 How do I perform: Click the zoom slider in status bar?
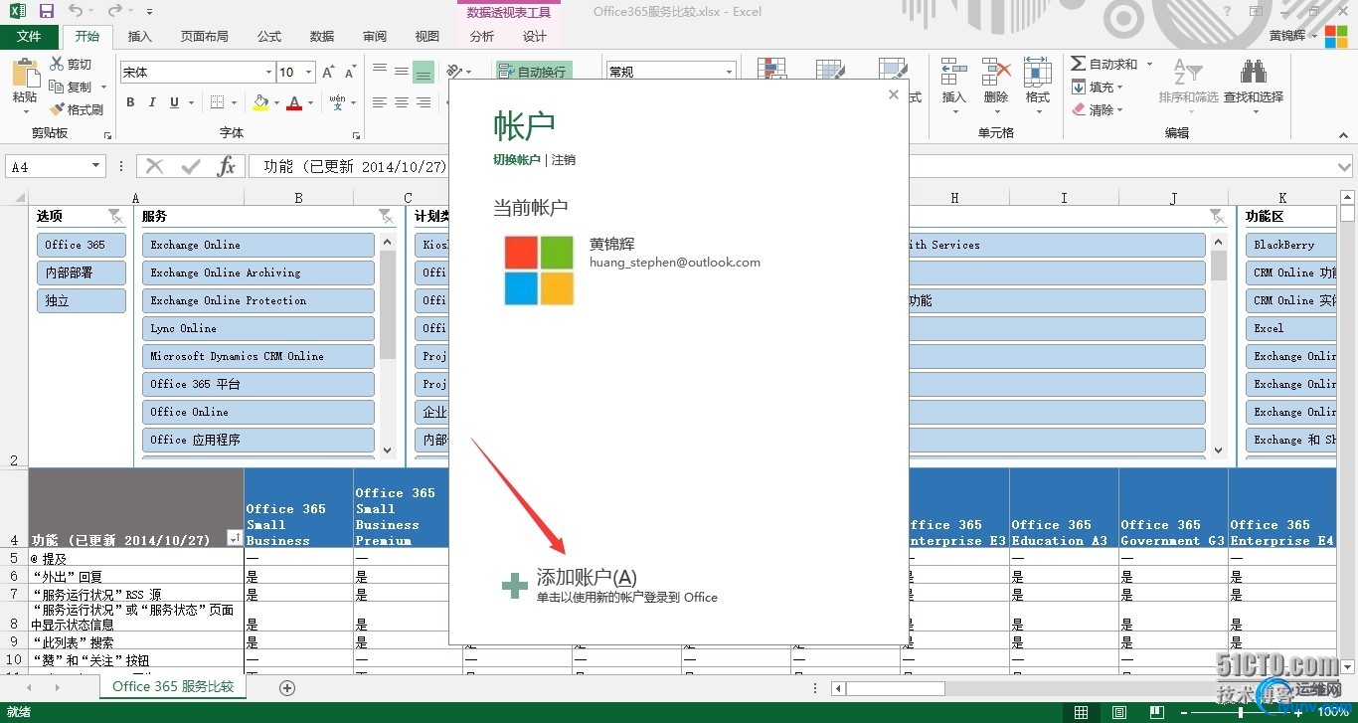[1241, 712]
